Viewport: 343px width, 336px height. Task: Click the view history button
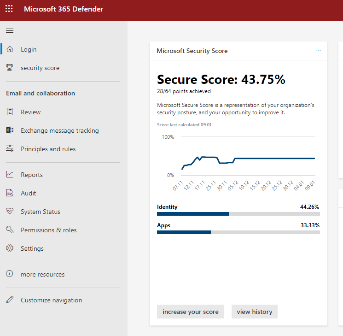click(254, 312)
